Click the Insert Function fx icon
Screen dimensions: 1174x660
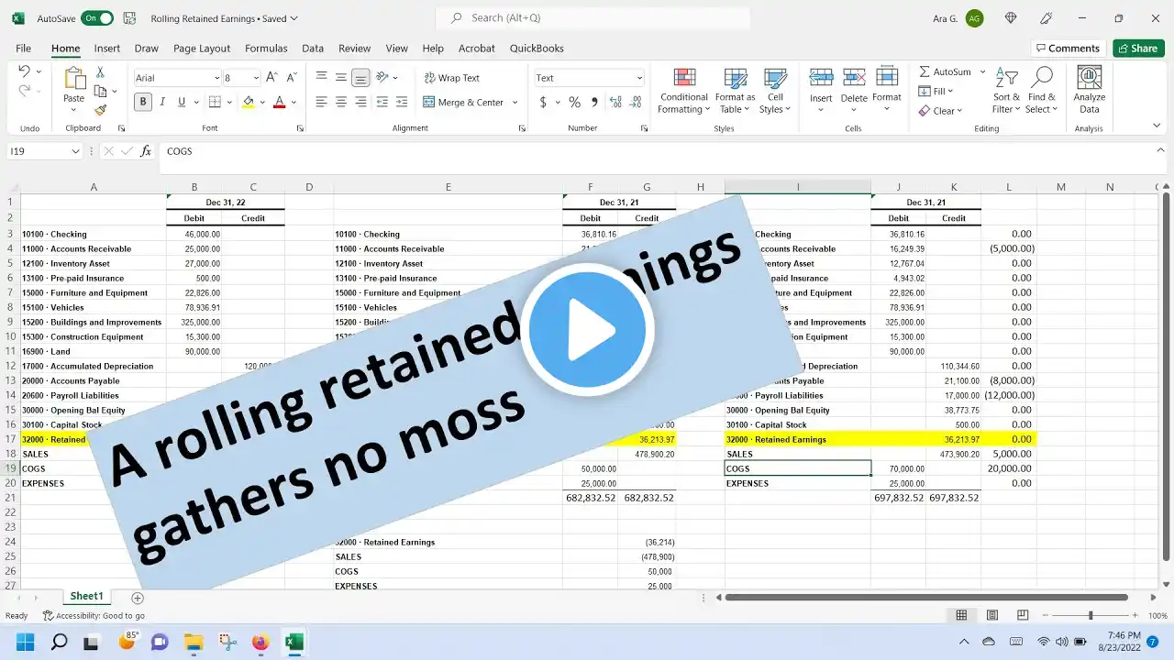145,151
